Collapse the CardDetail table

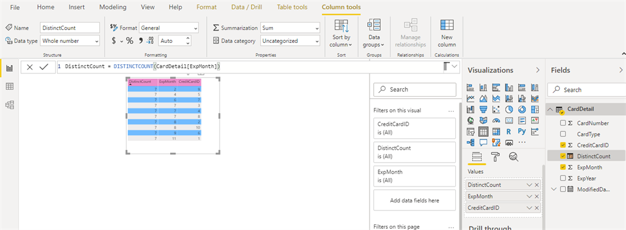coord(551,109)
